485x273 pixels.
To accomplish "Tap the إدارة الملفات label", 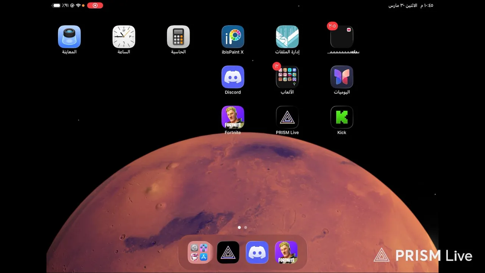I will pyautogui.click(x=287, y=52).
